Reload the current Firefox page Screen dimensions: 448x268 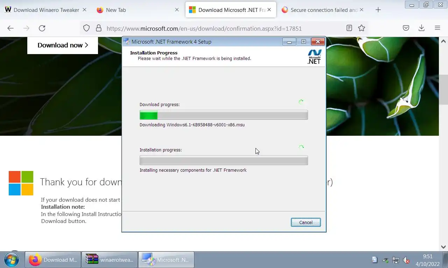click(42, 28)
